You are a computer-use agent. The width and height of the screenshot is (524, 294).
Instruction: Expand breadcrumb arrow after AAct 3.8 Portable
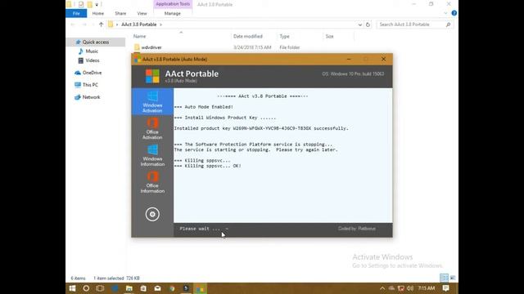pos(160,24)
